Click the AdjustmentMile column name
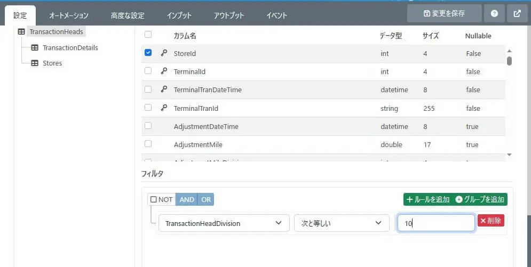 click(x=198, y=144)
